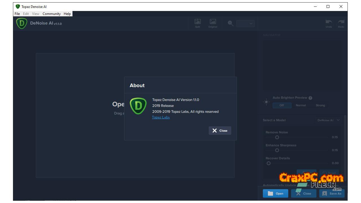Follow the Topaz Labs link

(x=161, y=117)
